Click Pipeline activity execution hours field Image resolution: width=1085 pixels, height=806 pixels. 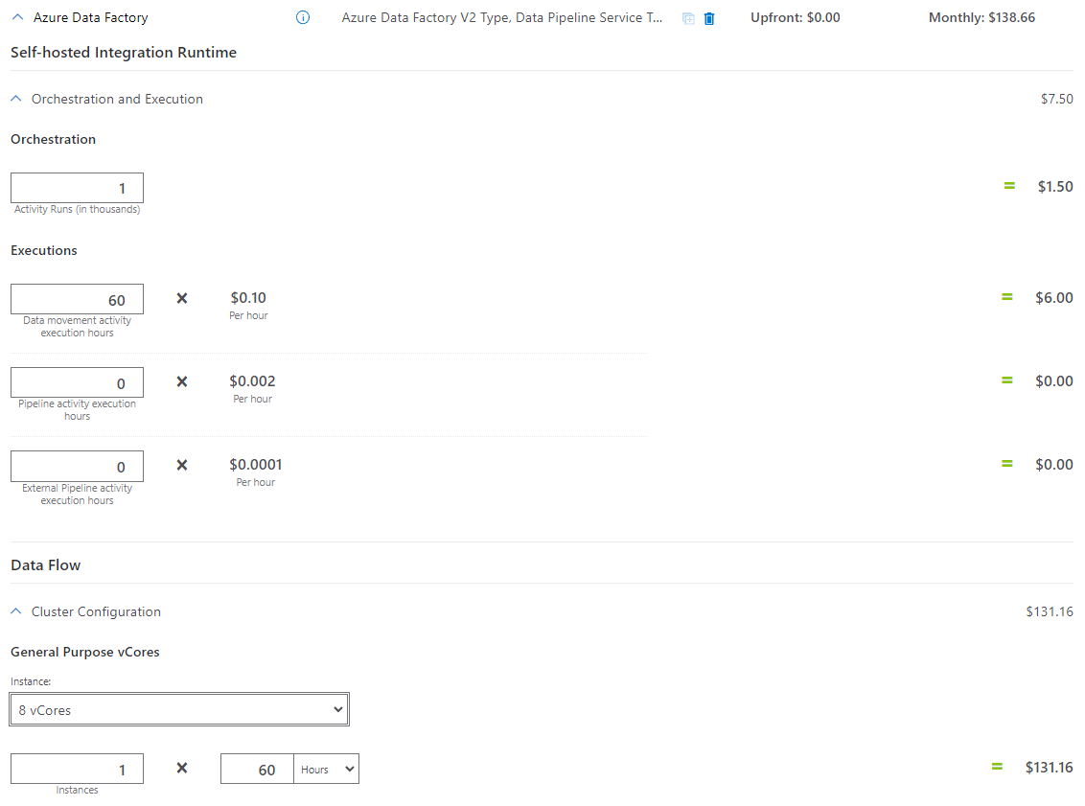tap(77, 382)
